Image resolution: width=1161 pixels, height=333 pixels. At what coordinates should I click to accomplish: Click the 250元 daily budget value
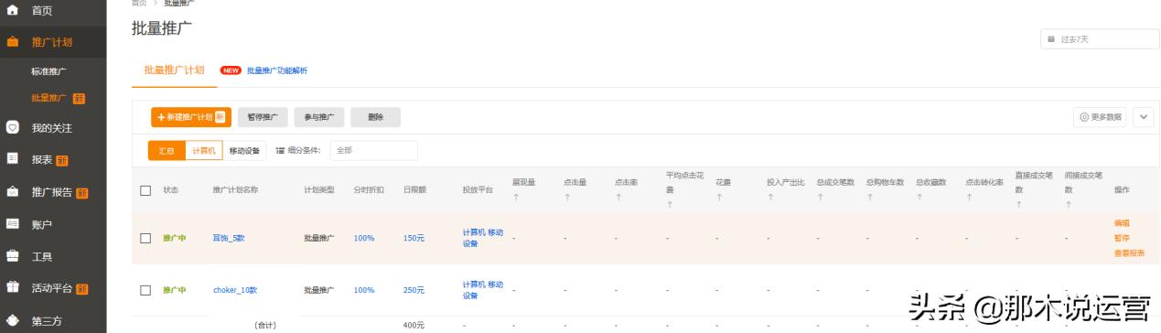click(414, 290)
